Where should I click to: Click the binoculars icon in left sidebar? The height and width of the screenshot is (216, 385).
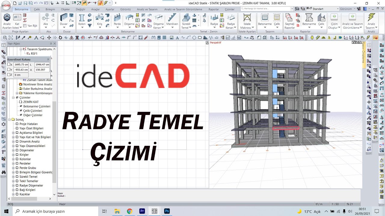[x=3, y=172]
